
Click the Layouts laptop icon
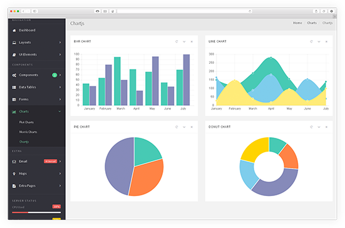coord(14,43)
